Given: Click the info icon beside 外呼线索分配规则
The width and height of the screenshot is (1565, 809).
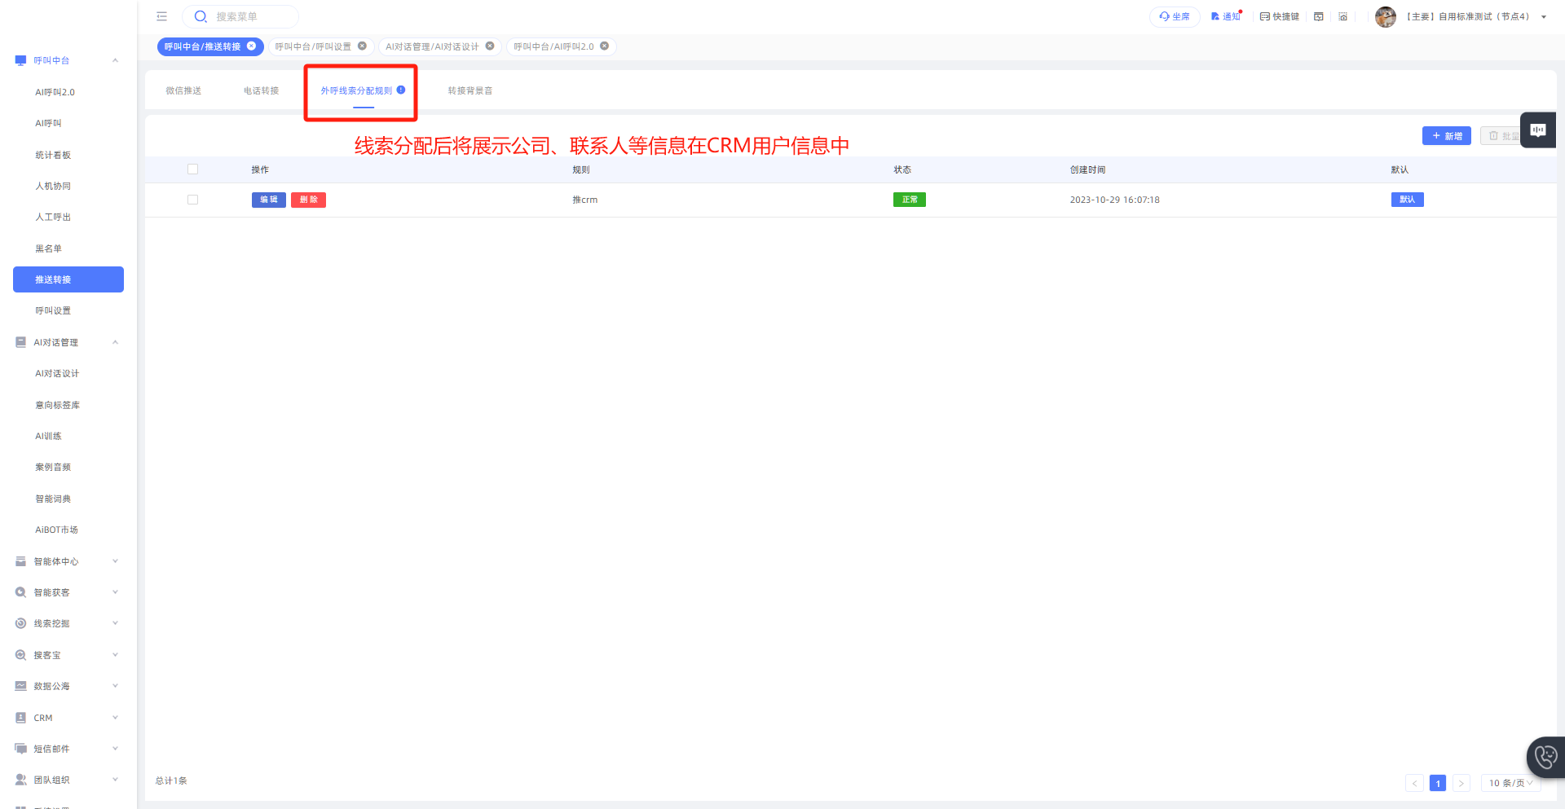Looking at the screenshot, I should pyautogui.click(x=401, y=90).
